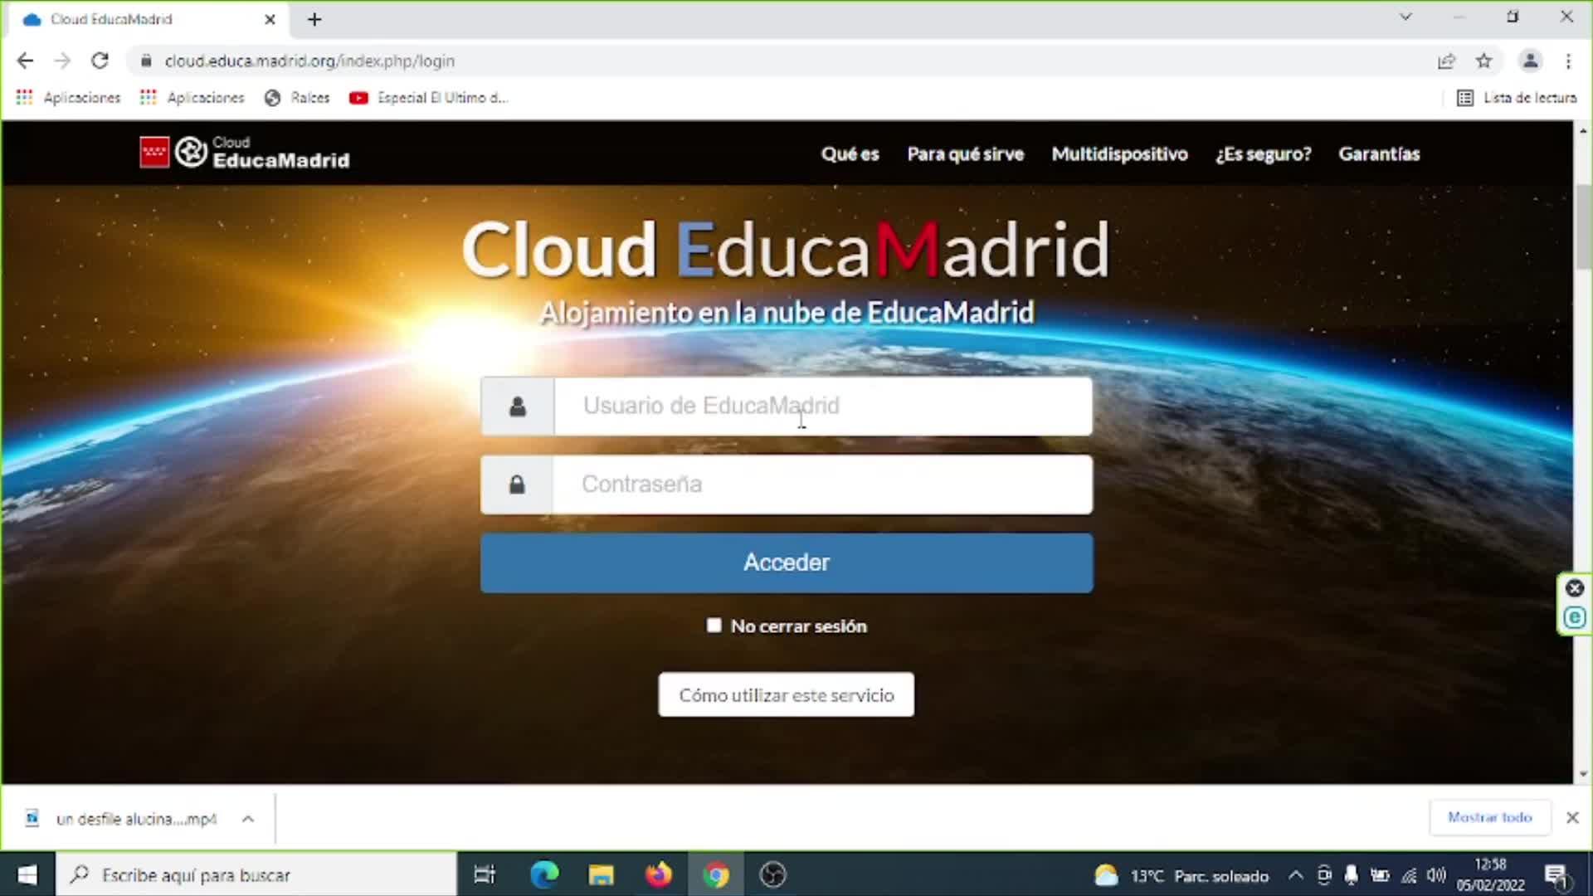Click the browser forward arrow
This screenshot has width=1593, height=896.
click(62, 61)
